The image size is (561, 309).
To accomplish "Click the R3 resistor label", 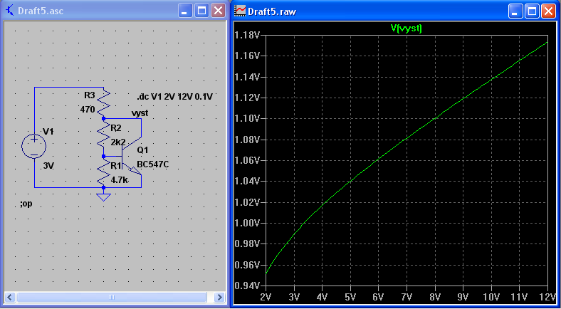I will point(90,95).
